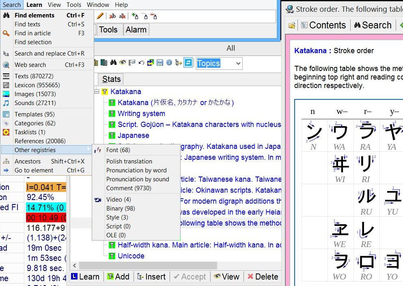Click the eye view icon in contents toolbar
This screenshot has width=403, height=286.
click(123, 62)
